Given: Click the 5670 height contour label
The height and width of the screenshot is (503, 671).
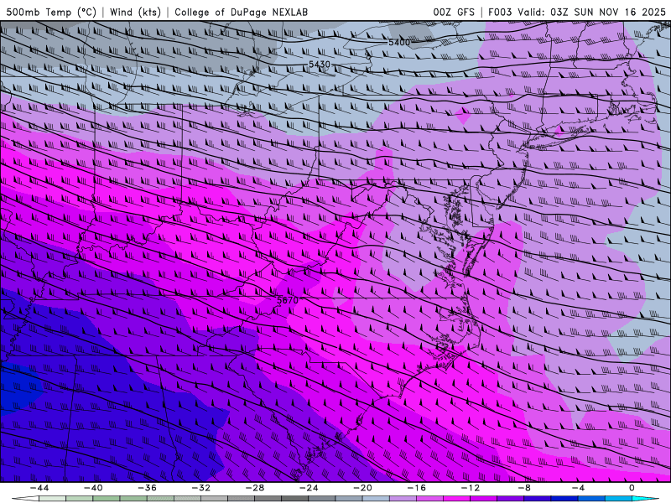Looking at the screenshot, I should (x=288, y=300).
